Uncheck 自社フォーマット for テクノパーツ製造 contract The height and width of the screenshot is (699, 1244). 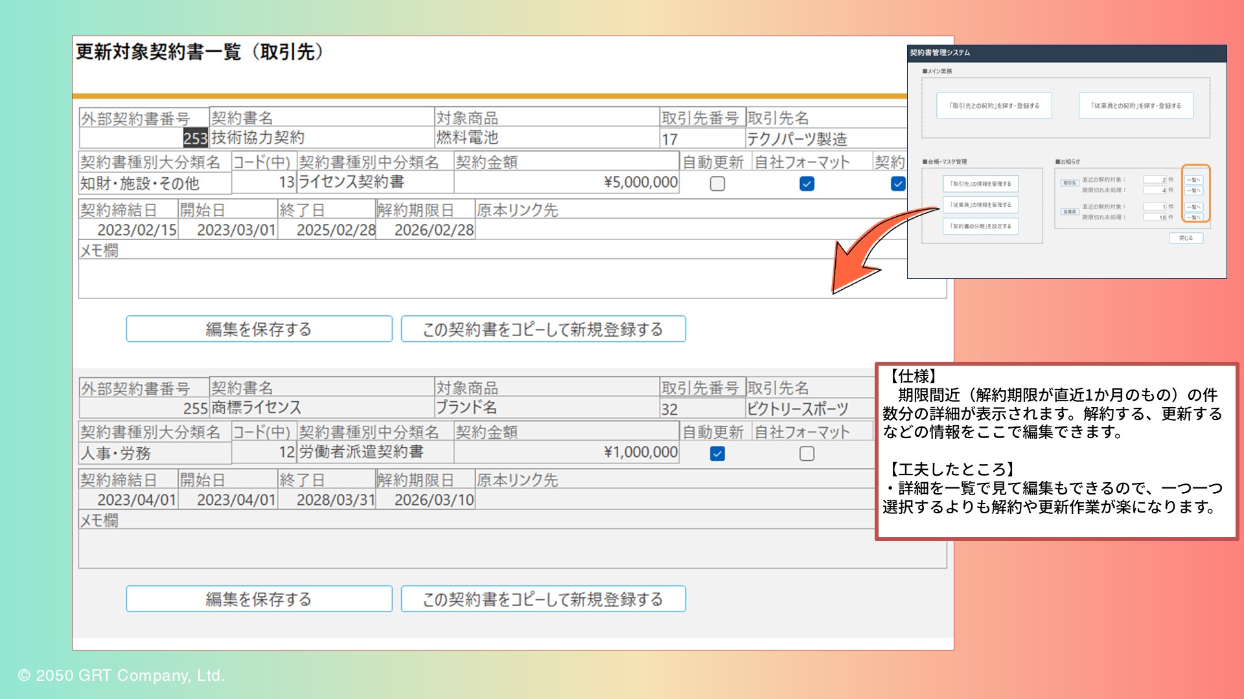click(x=806, y=184)
